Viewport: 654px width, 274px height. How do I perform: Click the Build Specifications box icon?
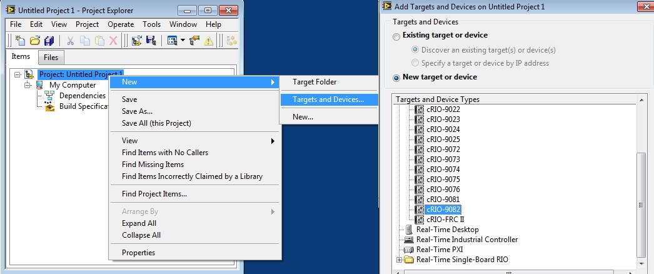coord(49,107)
